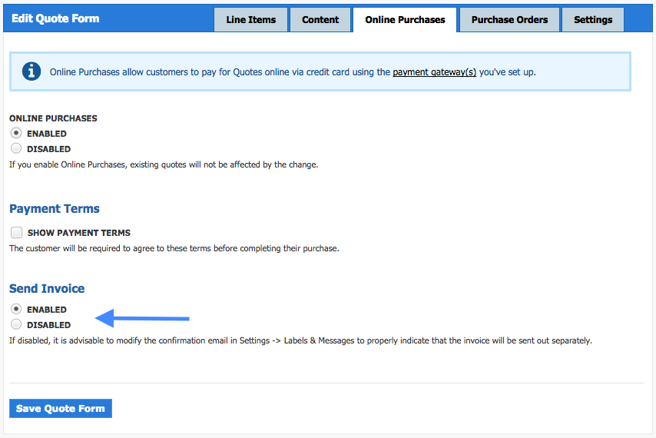656x438 pixels.
Task: Tick the Show Payment Terms checkbox
Action: pos(16,232)
